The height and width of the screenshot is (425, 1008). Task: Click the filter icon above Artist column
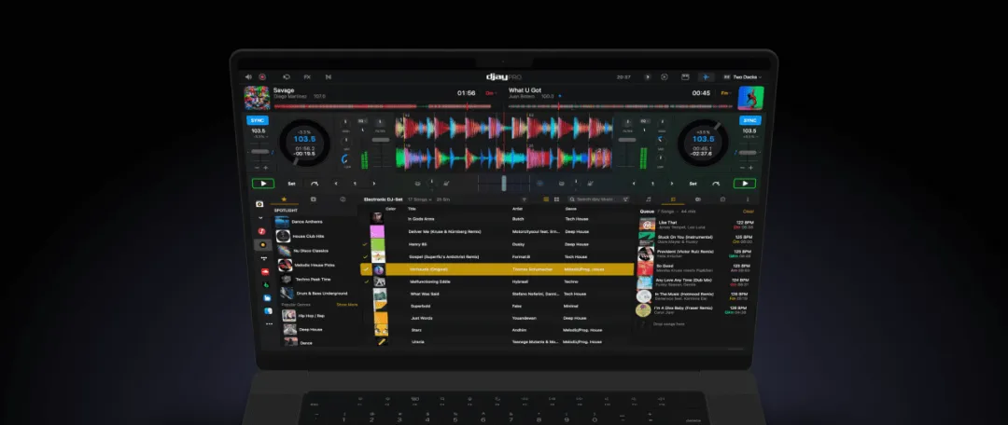524,199
